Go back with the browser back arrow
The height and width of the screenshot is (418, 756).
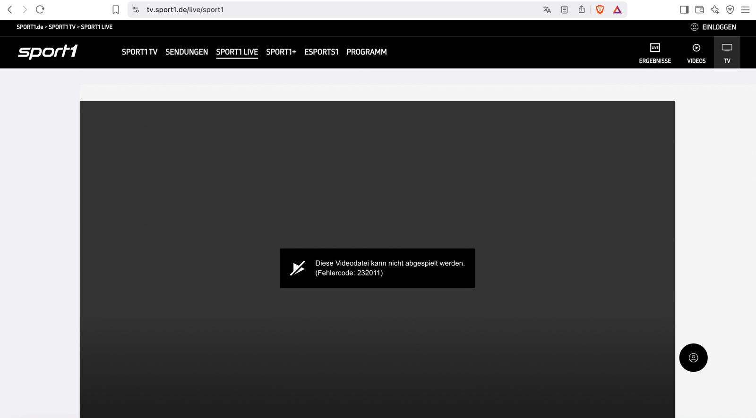pos(9,9)
